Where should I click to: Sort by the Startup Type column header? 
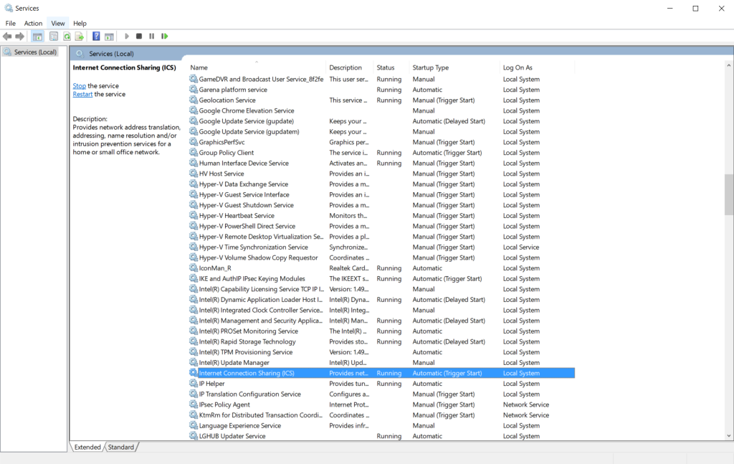[430, 67]
